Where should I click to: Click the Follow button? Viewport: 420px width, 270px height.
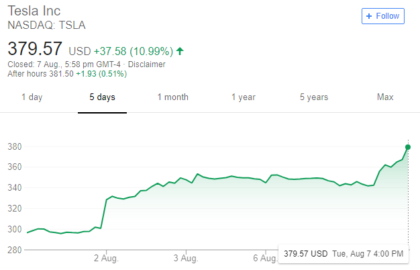click(x=383, y=16)
